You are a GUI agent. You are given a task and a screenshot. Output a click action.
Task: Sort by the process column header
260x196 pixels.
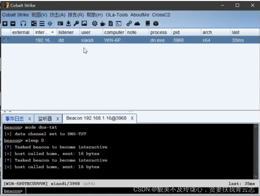point(160,32)
